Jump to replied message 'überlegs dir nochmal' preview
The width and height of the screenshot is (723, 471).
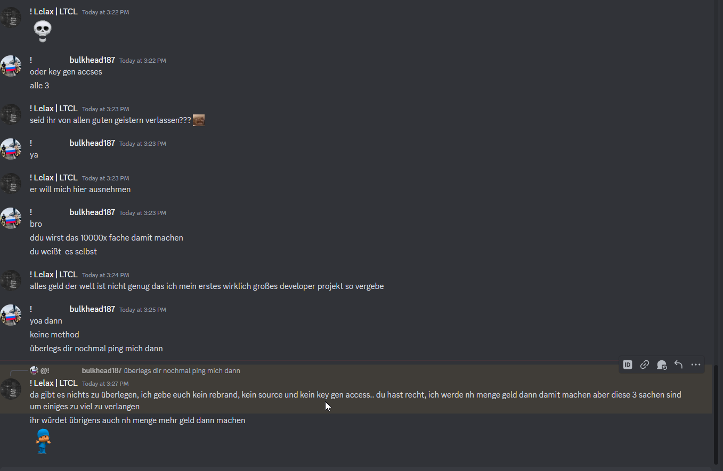coord(182,370)
